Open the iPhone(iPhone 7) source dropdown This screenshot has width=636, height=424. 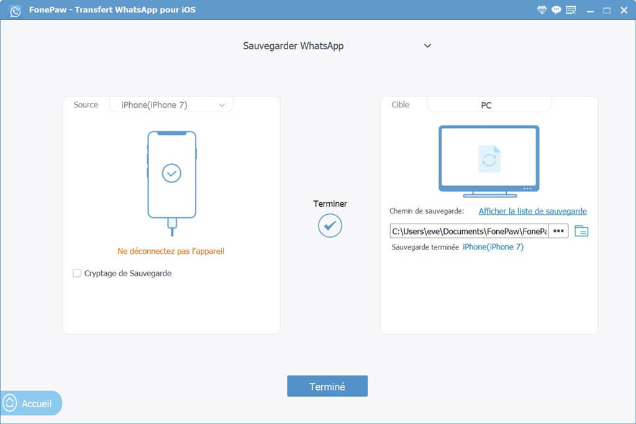pos(171,105)
